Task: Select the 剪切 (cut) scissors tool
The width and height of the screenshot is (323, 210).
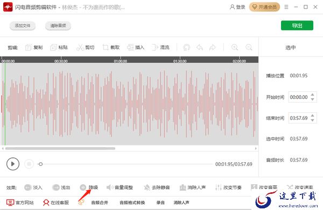Action: pyautogui.click(x=85, y=47)
